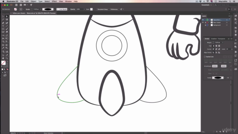Select the Line Segment tool

point(7,26)
